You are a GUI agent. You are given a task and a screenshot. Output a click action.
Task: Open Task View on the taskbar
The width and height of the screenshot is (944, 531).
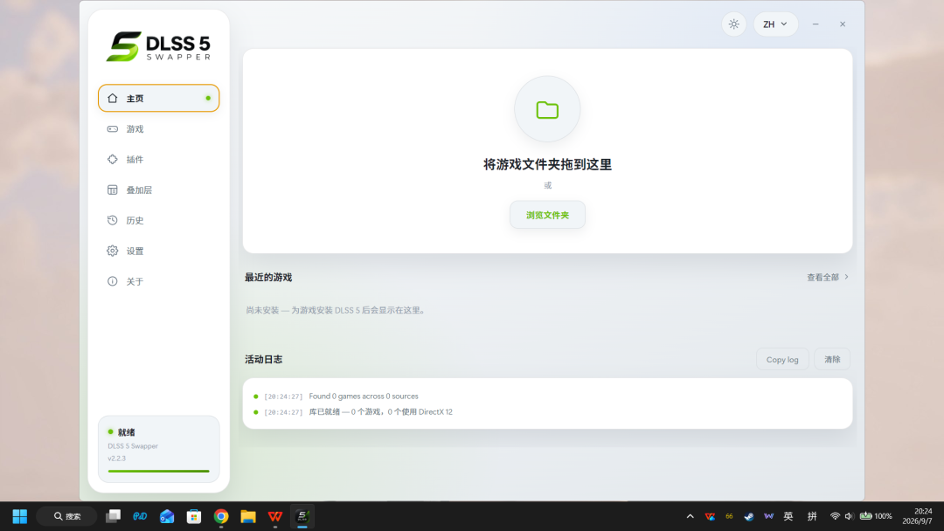[x=113, y=516]
